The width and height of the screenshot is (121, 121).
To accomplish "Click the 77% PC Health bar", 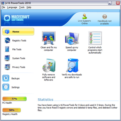I will [15, 99].
